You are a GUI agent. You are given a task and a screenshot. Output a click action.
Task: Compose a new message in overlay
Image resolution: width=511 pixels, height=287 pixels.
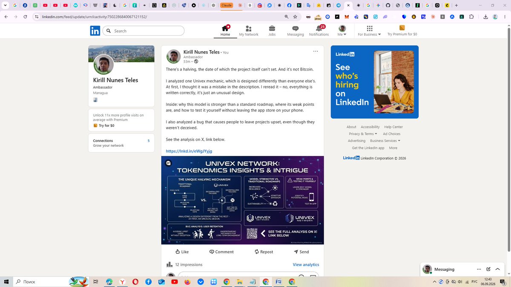tap(488, 269)
